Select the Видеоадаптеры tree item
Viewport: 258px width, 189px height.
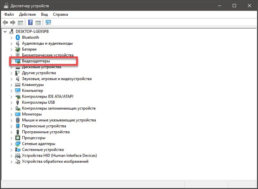36,61
